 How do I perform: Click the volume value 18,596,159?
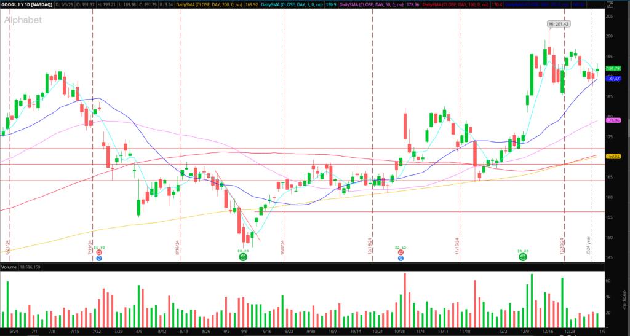(30, 267)
